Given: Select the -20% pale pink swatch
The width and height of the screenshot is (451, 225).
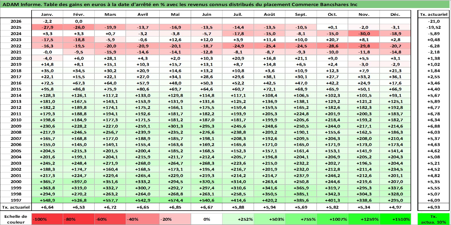Looking at the screenshot, I should [x=175, y=219].
